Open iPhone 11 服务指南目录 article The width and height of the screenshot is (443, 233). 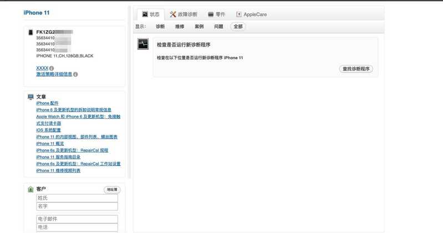click(x=58, y=157)
